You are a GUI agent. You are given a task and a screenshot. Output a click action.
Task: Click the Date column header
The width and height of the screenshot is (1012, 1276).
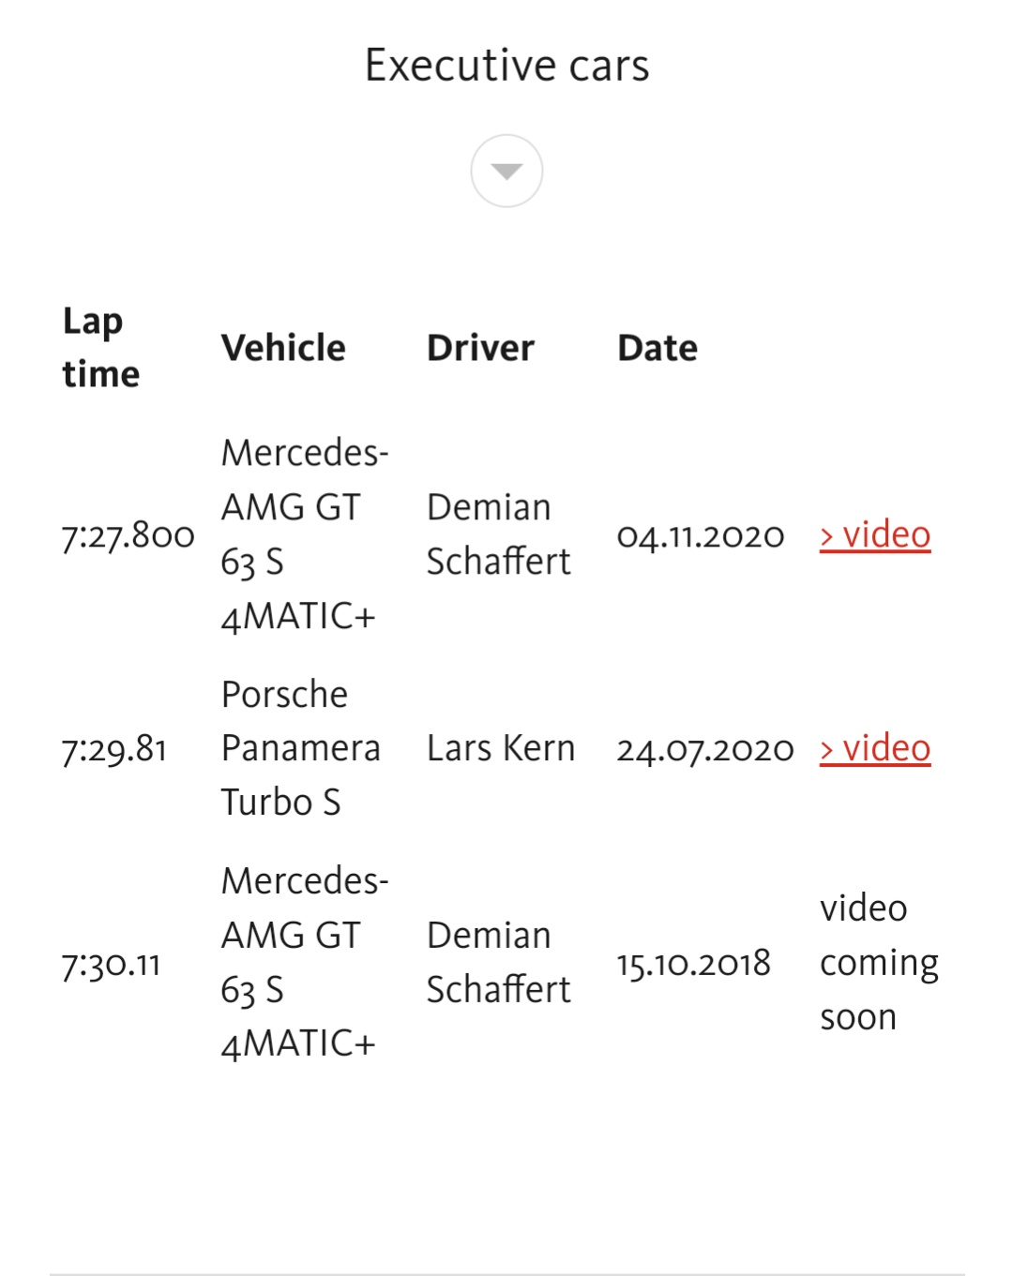657,348
